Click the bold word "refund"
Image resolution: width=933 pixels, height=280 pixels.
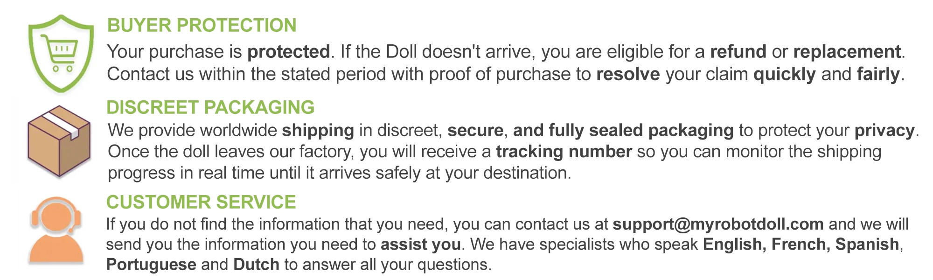738,51
